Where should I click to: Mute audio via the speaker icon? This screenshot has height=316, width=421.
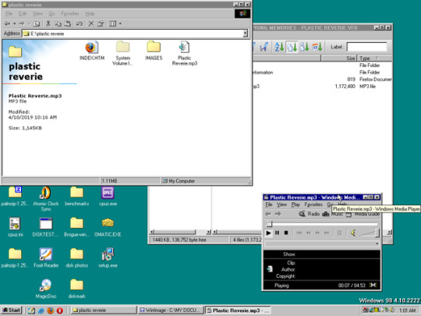click(353, 233)
